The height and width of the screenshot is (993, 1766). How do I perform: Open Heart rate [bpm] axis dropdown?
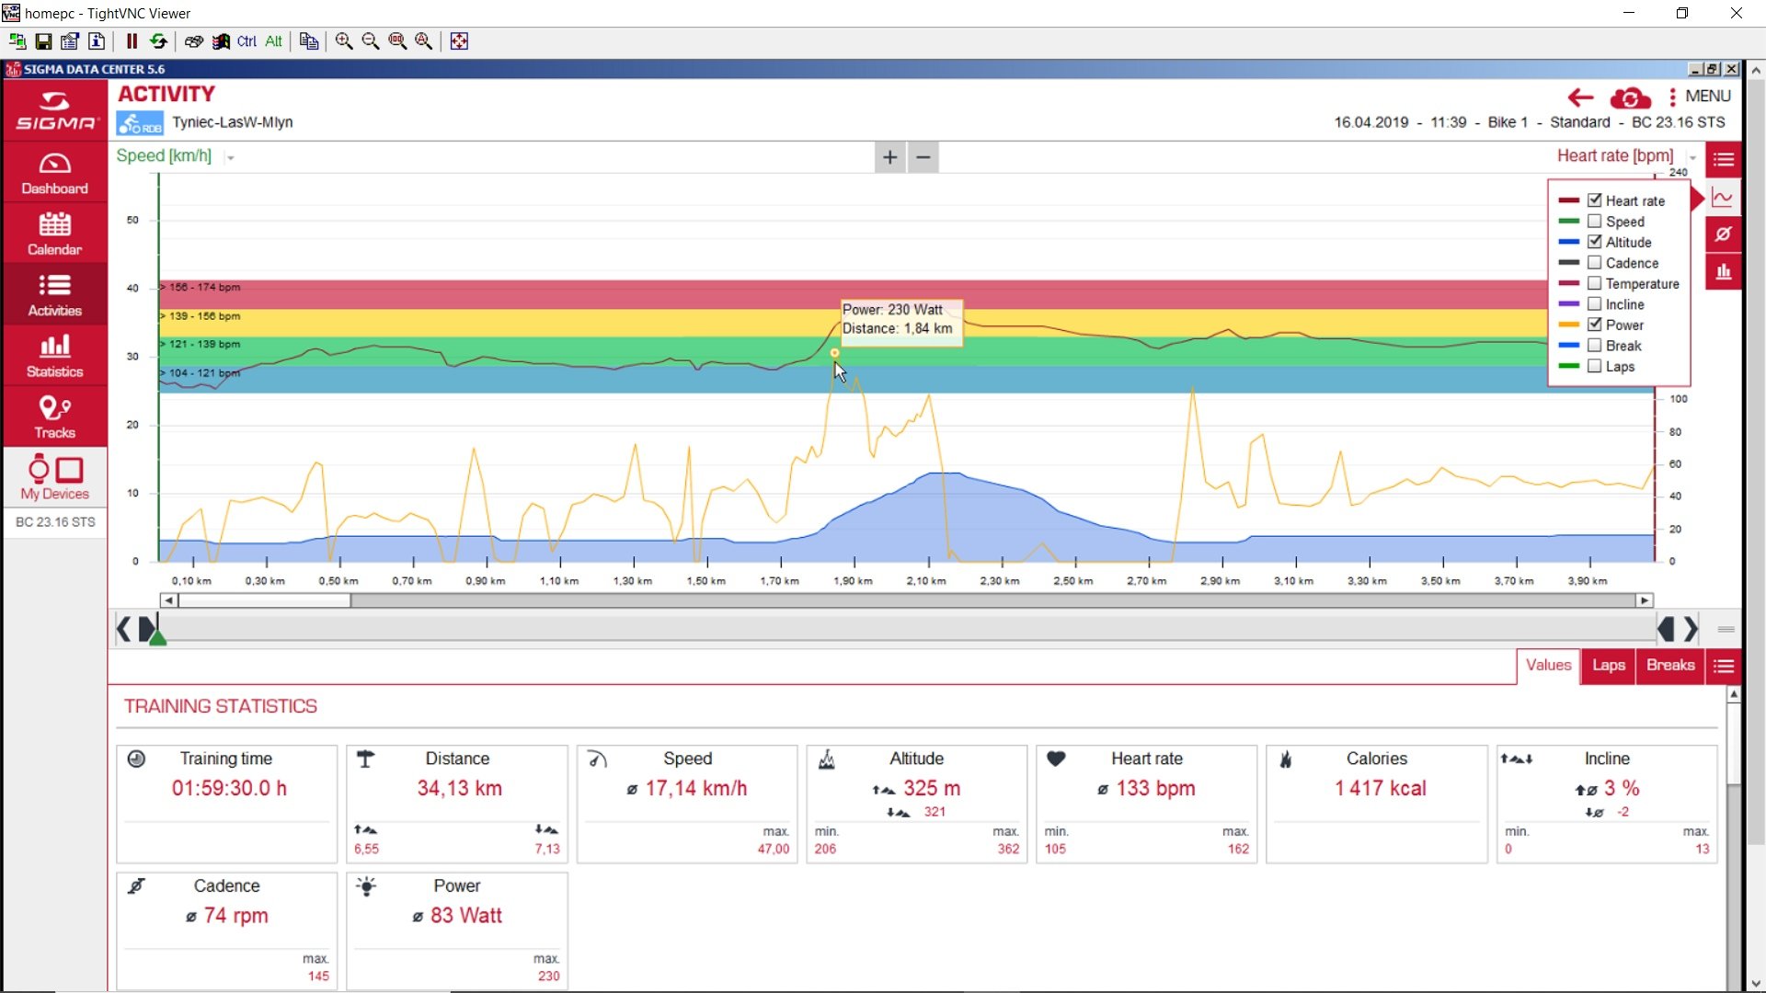tap(1692, 158)
